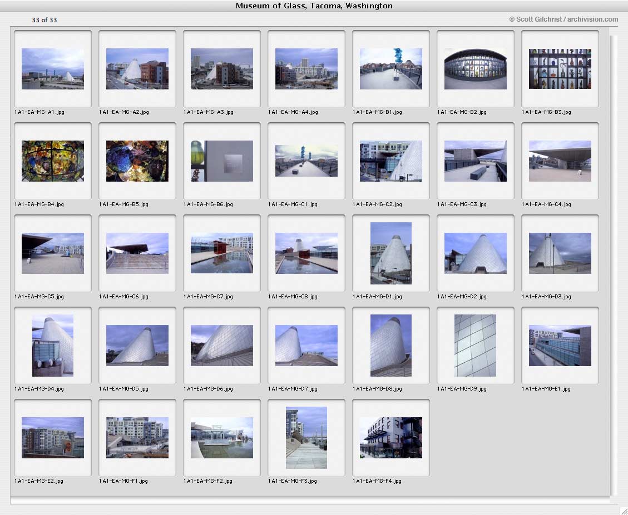Image resolution: width=628 pixels, height=515 pixels.
Task: Select the caption text "1A1-EA-MG-B5.jpg"
Action: pos(123,204)
